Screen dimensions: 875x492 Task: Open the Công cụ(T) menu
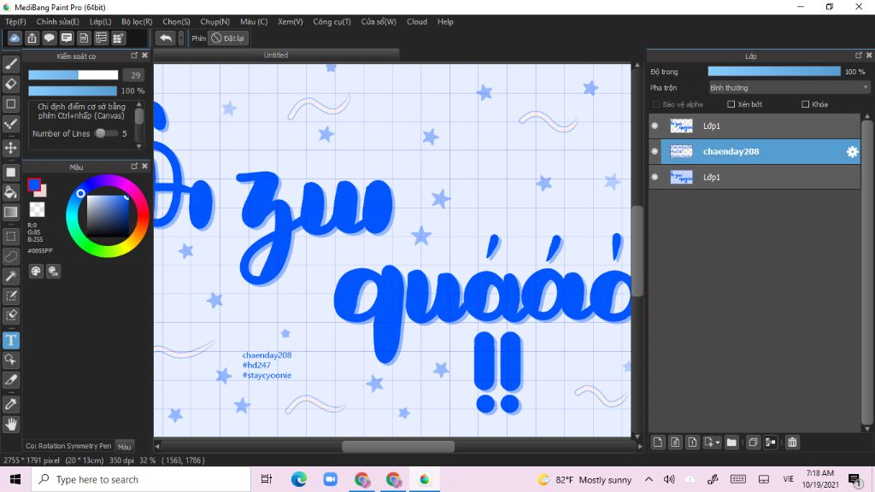coord(332,21)
